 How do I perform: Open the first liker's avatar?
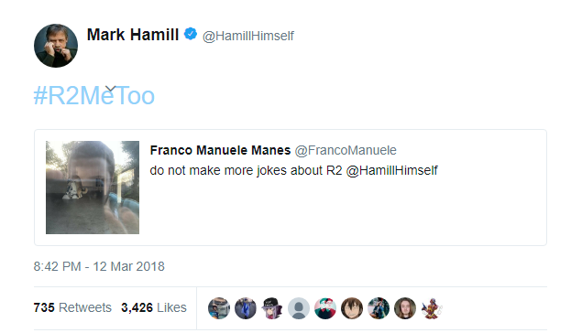(x=219, y=308)
